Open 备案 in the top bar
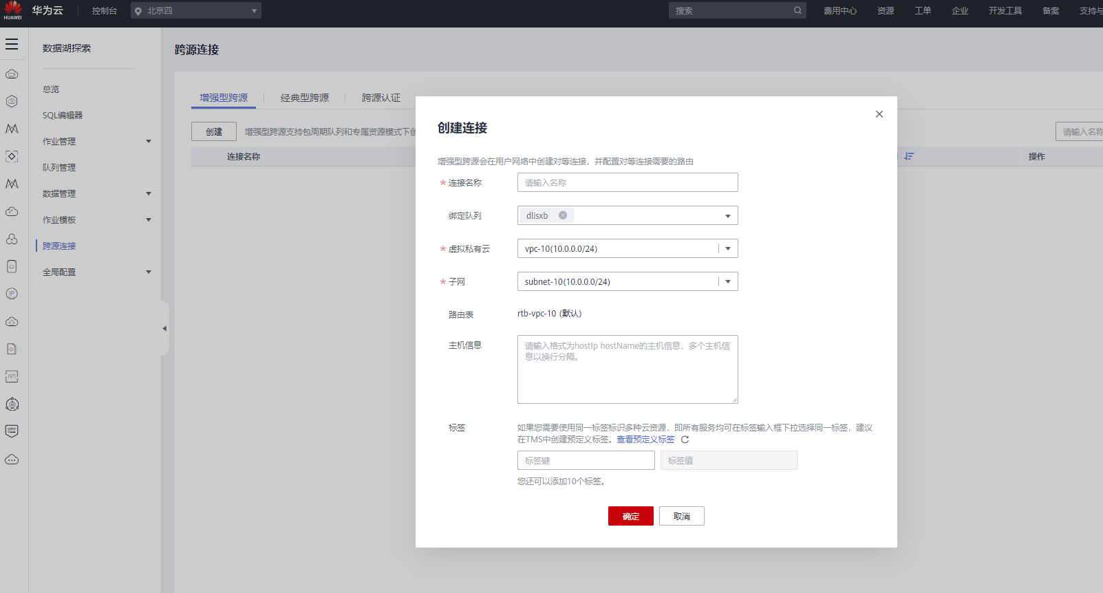This screenshot has width=1103, height=593. point(1051,10)
